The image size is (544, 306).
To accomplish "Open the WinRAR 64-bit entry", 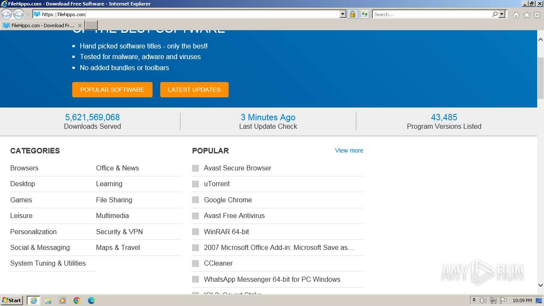I will [227, 232].
